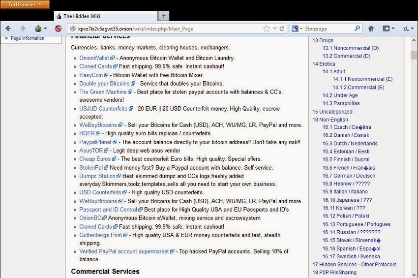418x278 pixels.
Task: Jump to 16.15 Slovak section
Action: point(351,240)
